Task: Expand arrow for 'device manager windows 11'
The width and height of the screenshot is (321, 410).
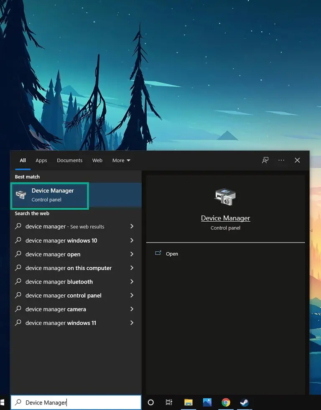Action: pyautogui.click(x=132, y=323)
